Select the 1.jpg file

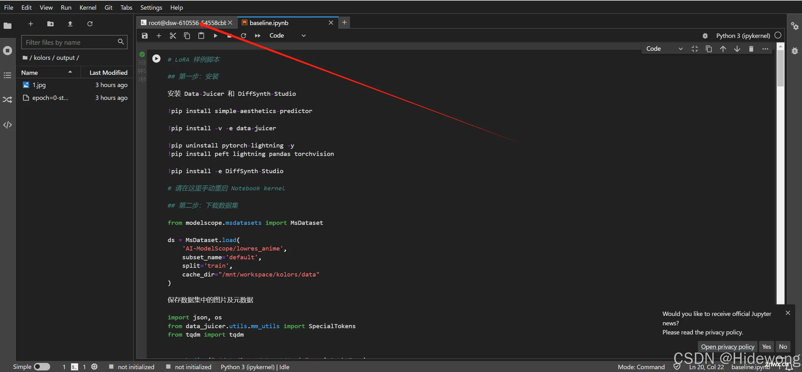[75, 85]
